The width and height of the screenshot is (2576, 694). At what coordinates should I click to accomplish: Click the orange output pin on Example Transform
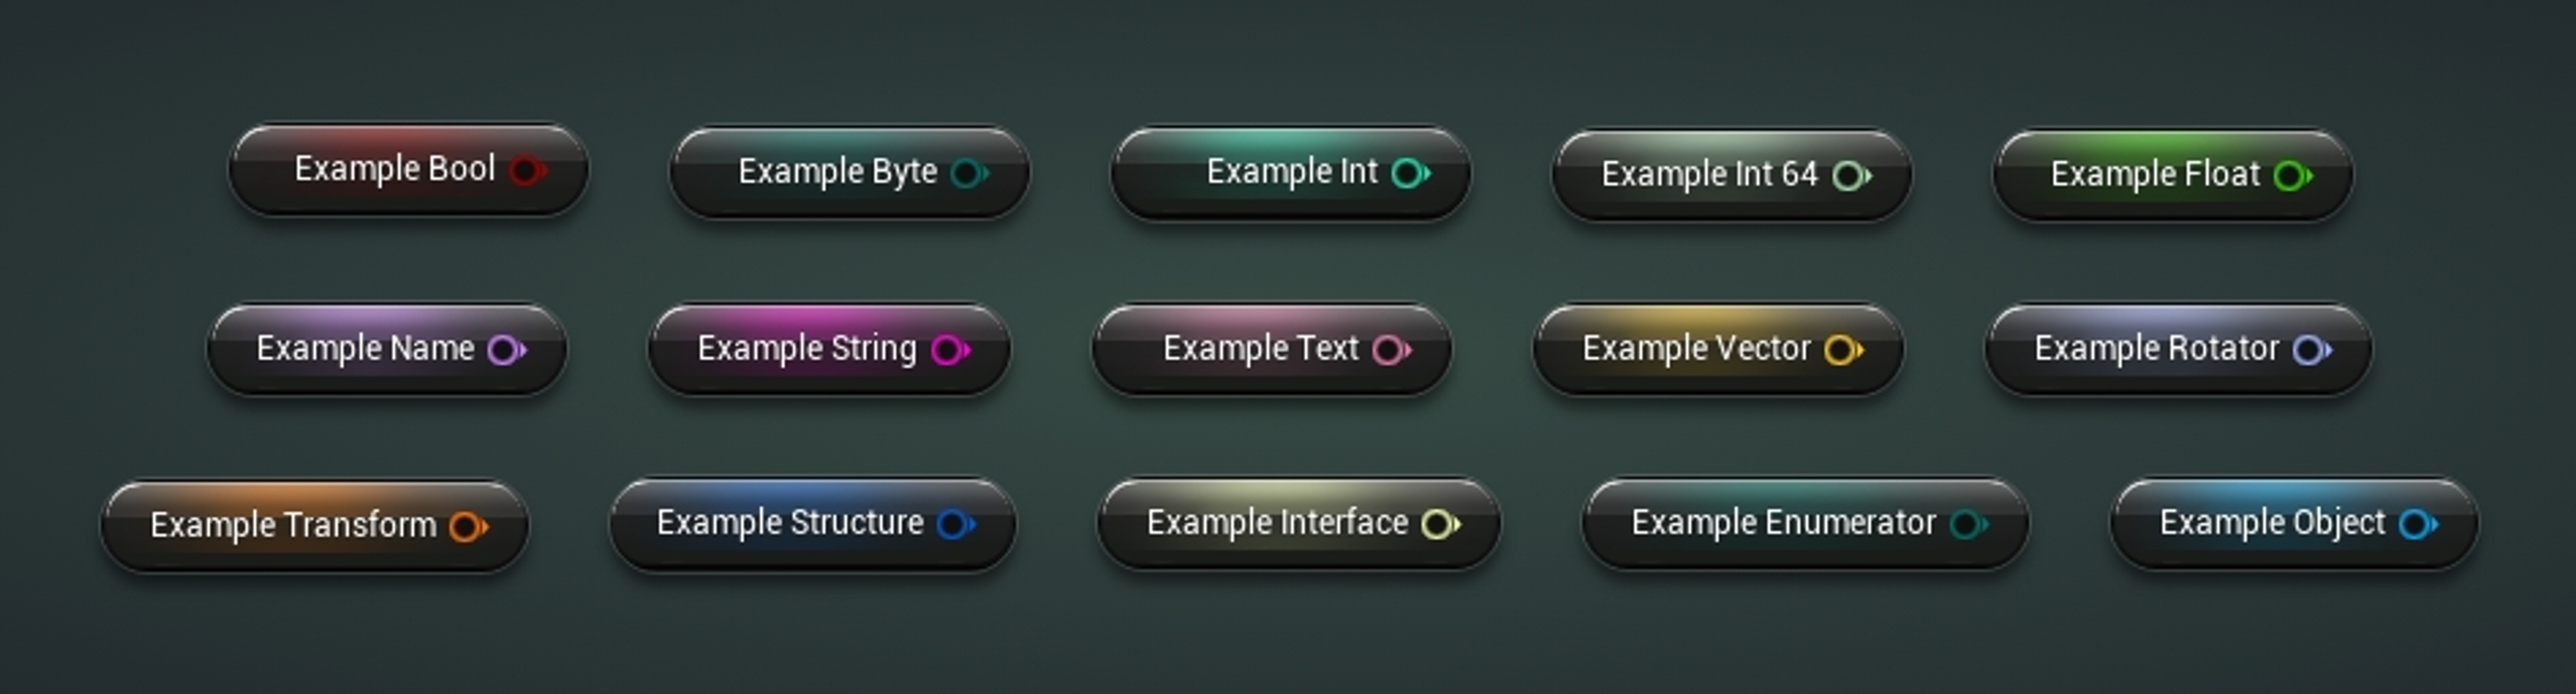468,526
